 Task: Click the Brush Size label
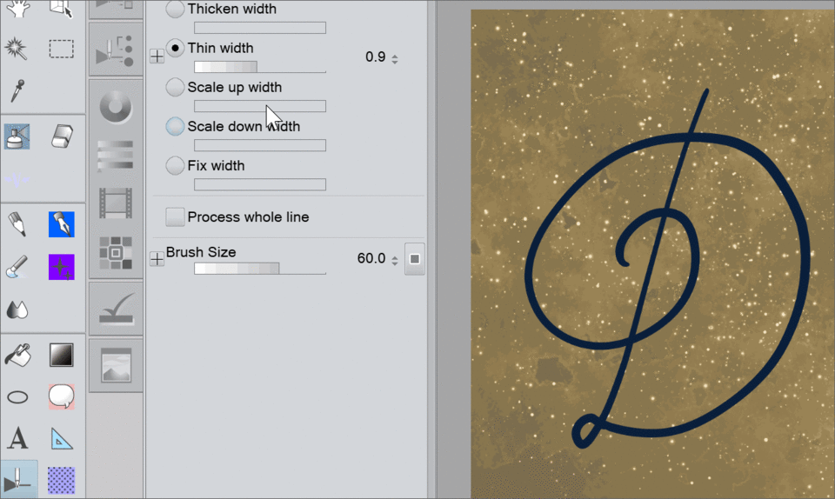pos(201,252)
